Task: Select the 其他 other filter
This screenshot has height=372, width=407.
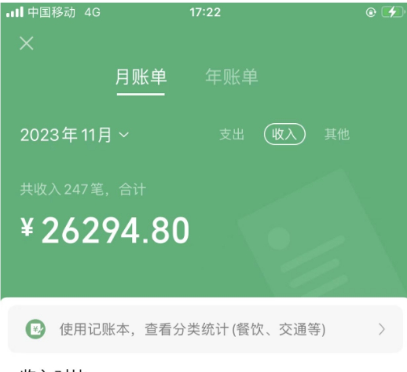Action: [337, 134]
